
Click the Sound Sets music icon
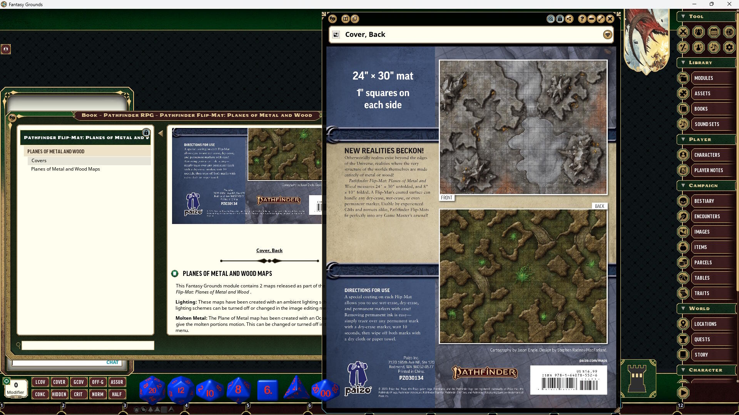(683, 124)
